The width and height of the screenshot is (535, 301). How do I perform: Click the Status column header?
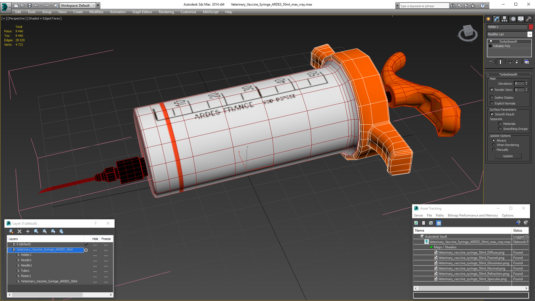click(520, 230)
